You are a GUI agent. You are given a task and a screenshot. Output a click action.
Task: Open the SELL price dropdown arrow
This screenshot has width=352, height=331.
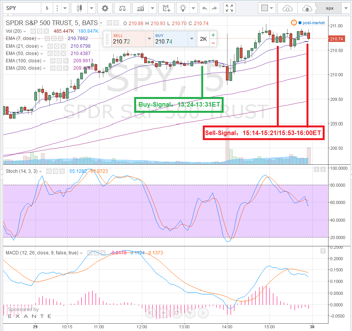pyautogui.click(x=150, y=39)
